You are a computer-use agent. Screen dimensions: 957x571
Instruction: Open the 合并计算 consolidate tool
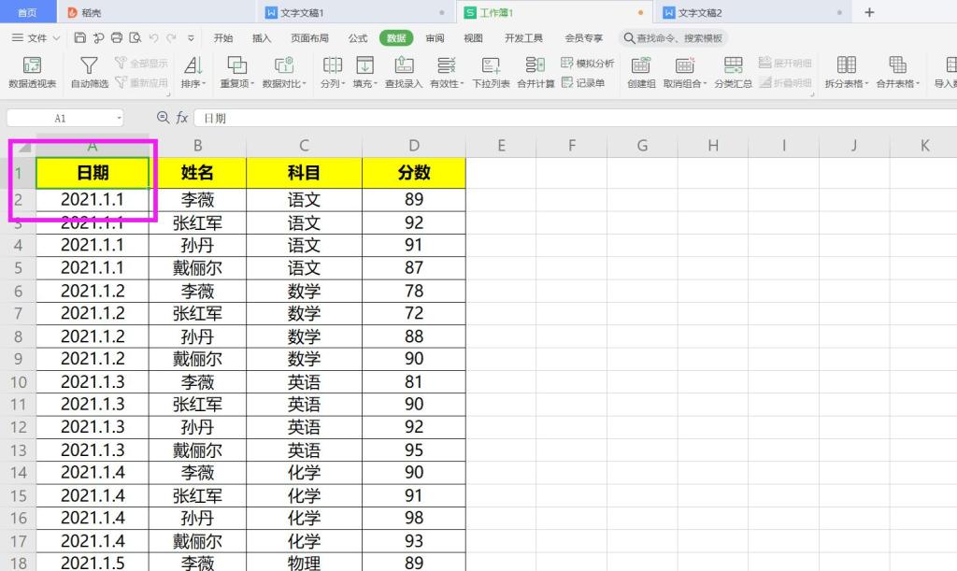click(x=536, y=72)
